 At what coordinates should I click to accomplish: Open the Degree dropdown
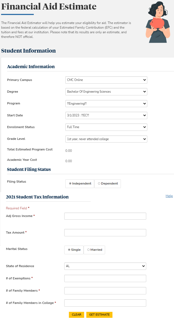point(106,92)
